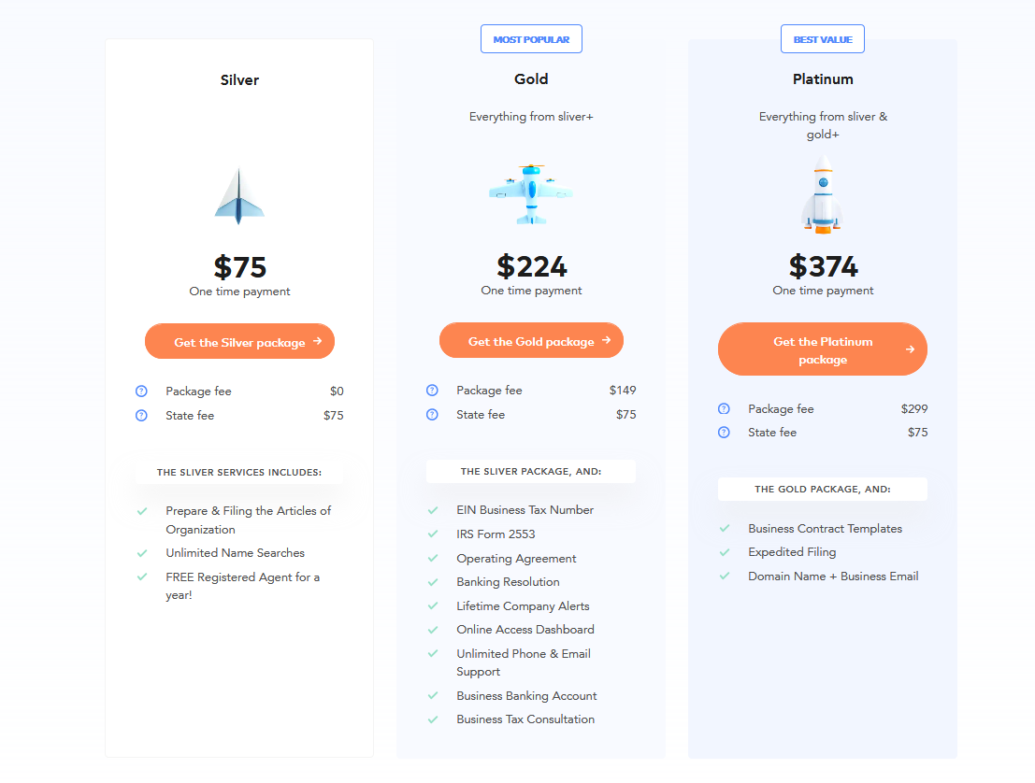Click help icon beside Silver Package fee

coord(141,391)
